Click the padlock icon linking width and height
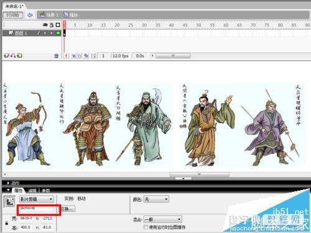The image size is (311, 233). coord(7,223)
